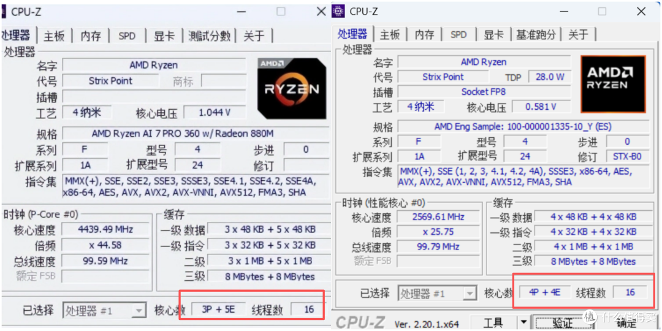Click multiplier x 25.75 value
Viewport: 662px width, 331px height.
(x=438, y=232)
